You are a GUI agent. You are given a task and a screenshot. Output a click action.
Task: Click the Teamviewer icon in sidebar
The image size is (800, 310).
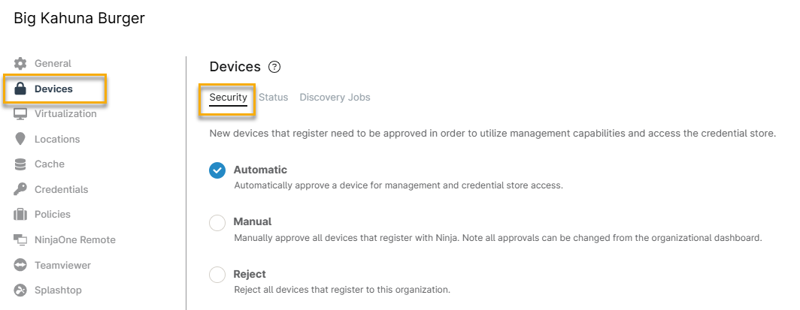click(x=20, y=265)
